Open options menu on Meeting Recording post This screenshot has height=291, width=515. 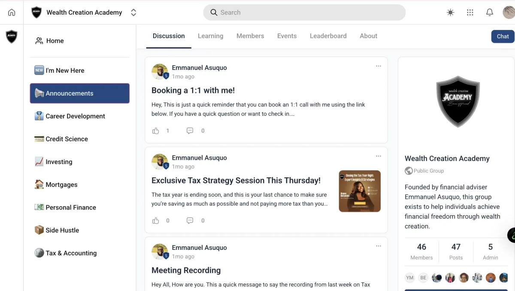pos(379,246)
